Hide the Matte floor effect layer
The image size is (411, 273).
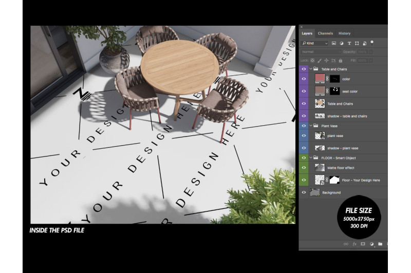coord(304,167)
